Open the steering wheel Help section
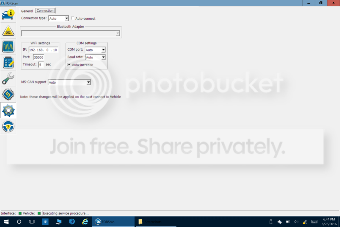 [8, 126]
